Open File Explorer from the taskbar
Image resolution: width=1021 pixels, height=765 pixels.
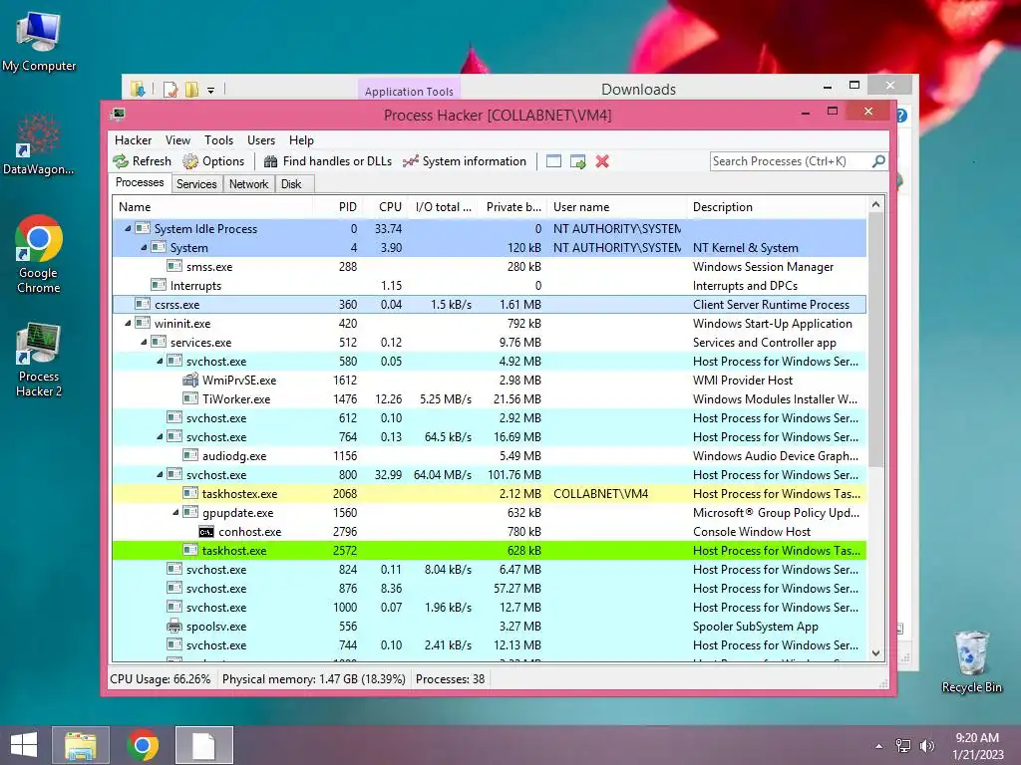81,745
